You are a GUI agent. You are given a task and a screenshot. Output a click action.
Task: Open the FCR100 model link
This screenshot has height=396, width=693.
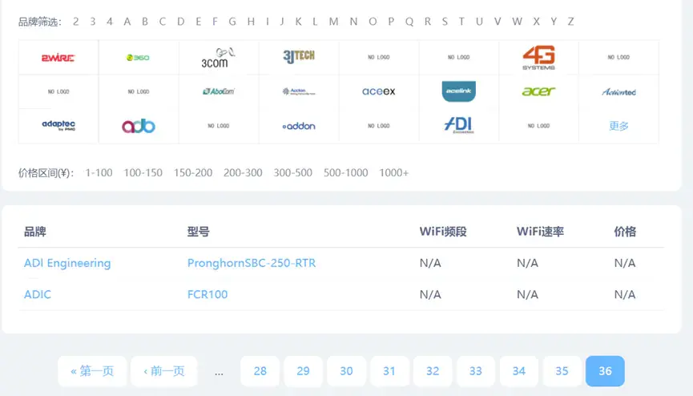(207, 294)
